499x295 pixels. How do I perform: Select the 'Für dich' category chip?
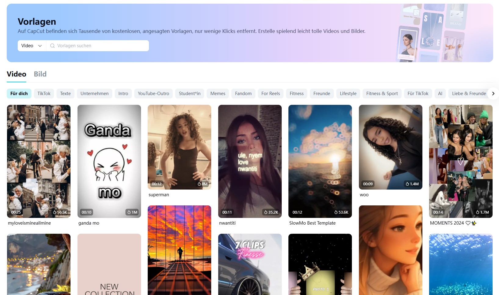pyautogui.click(x=19, y=94)
